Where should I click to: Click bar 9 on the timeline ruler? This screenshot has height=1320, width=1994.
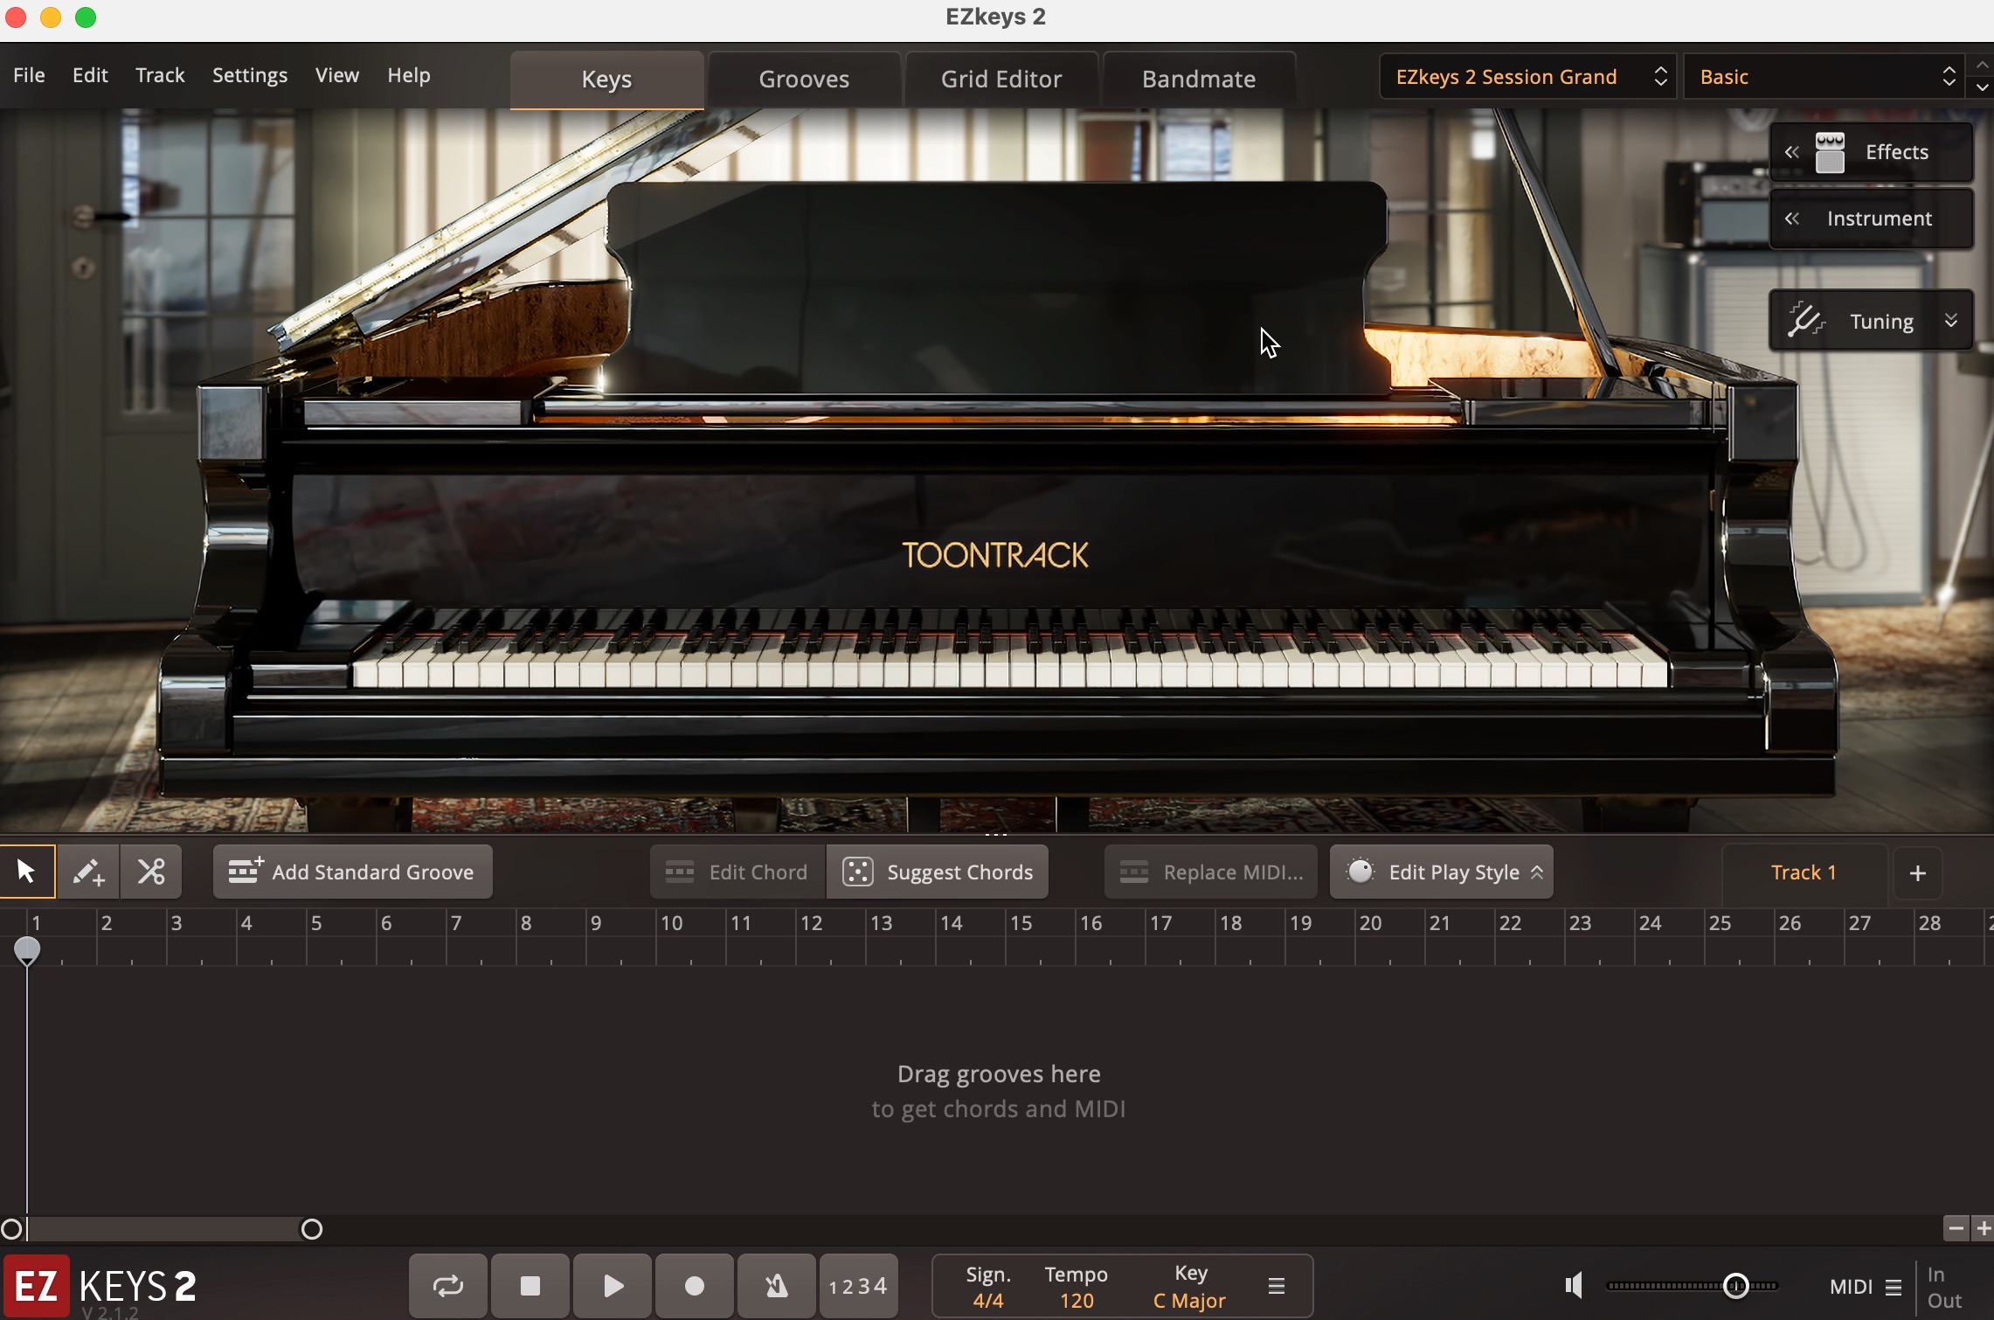[596, 923]
